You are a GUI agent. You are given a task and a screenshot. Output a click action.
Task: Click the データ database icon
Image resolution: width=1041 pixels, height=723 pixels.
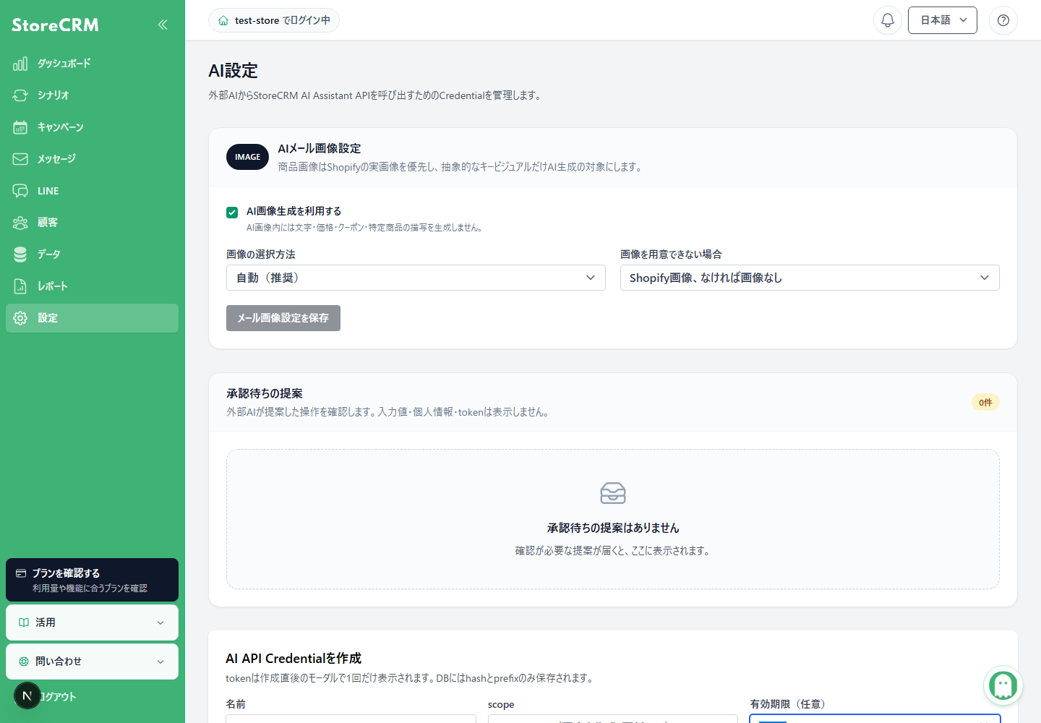[x=20, y=254]
